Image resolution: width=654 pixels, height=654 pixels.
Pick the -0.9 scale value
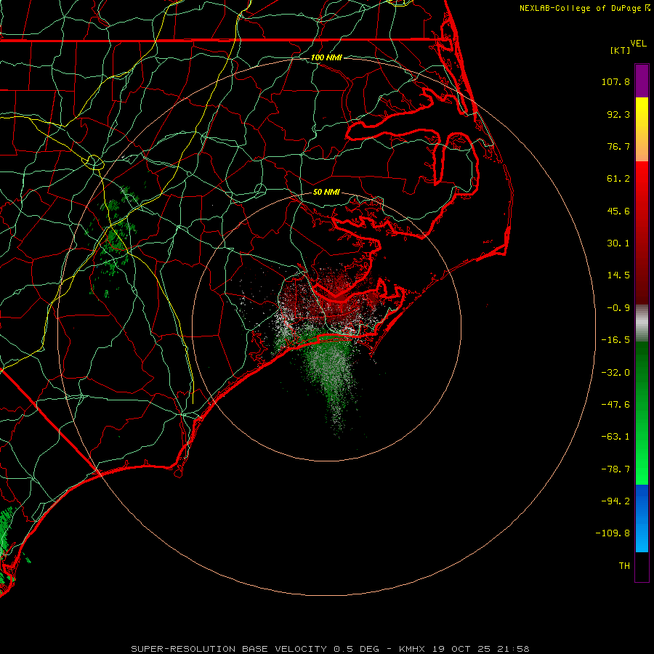[618, 308]
